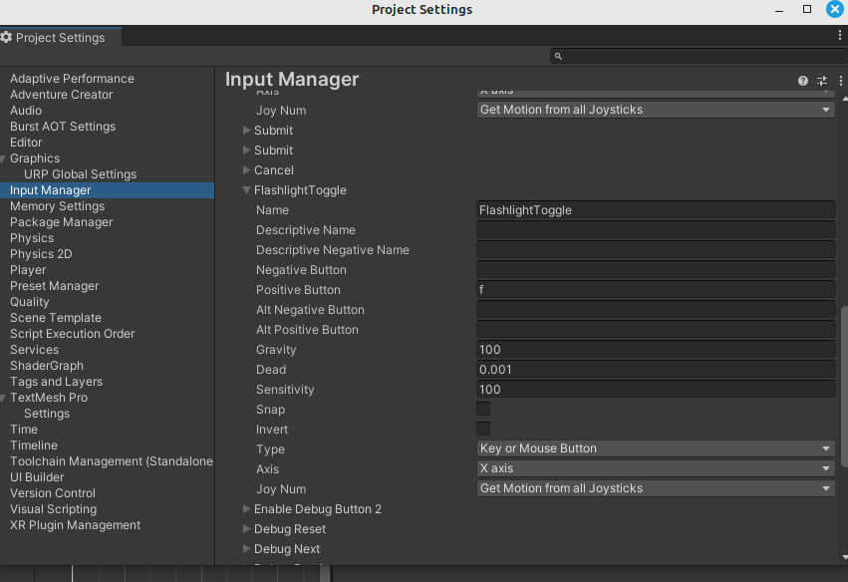
Task: Open Project Settings tab kebab menu
Action: pos(839,35)
